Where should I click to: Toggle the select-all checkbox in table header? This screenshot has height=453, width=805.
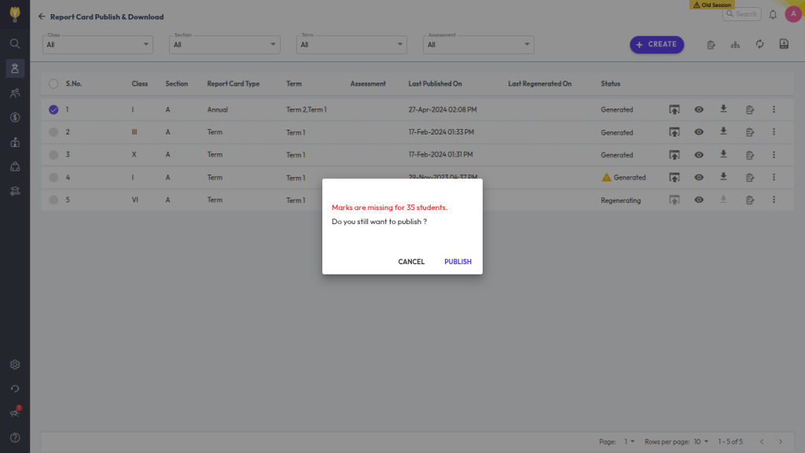[53, 84]
